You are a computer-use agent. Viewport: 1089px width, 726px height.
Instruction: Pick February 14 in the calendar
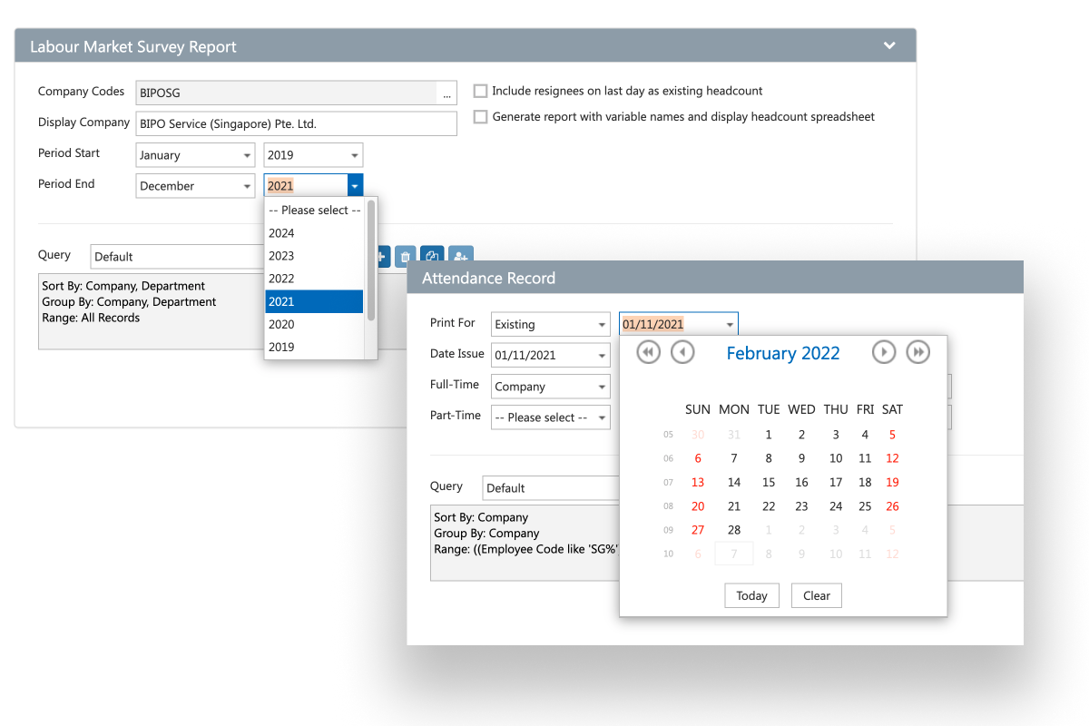[x=734, y=483]
